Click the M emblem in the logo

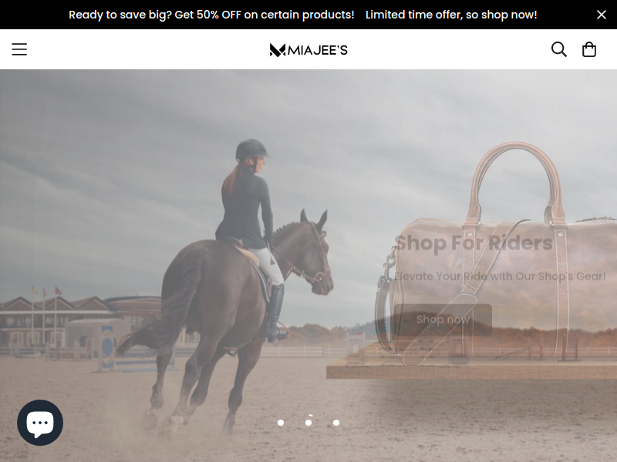[278, 50]
